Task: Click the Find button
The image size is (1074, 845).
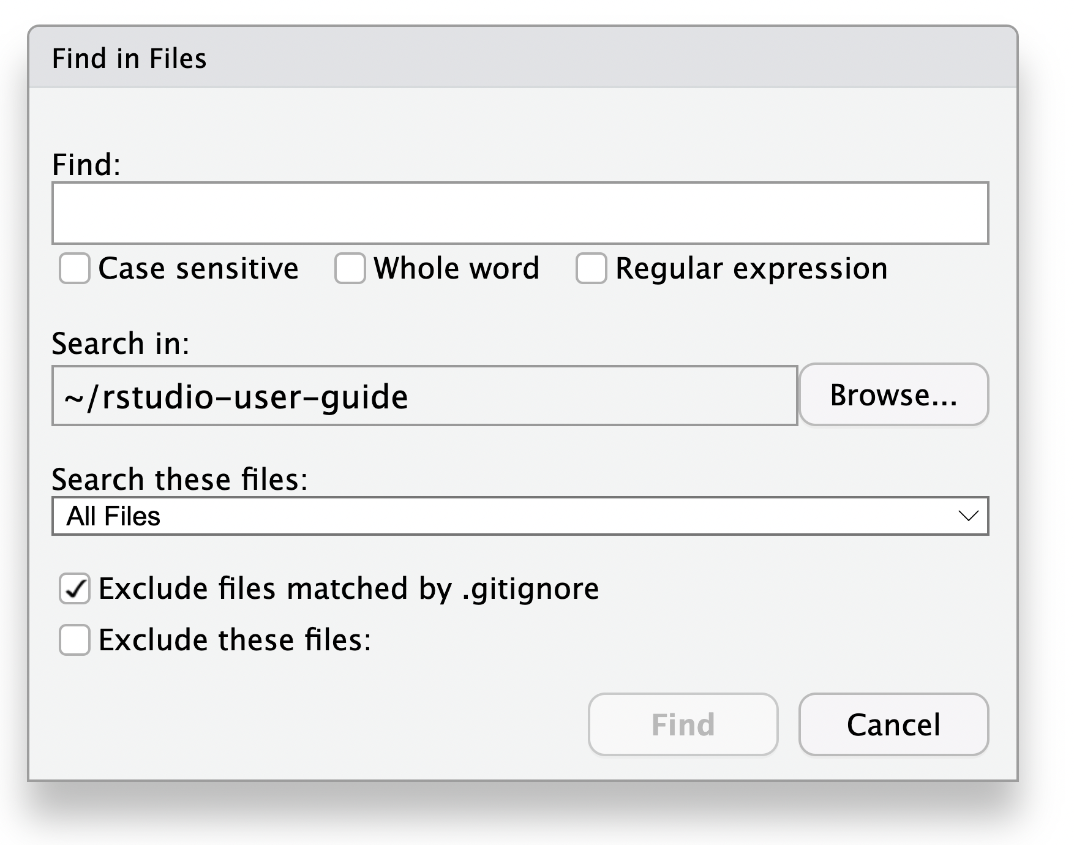Action: [683, 724]
